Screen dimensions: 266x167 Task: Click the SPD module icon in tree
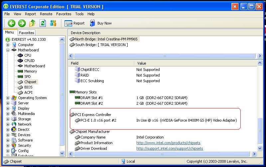pyautogui.click(x=20, y=77)
